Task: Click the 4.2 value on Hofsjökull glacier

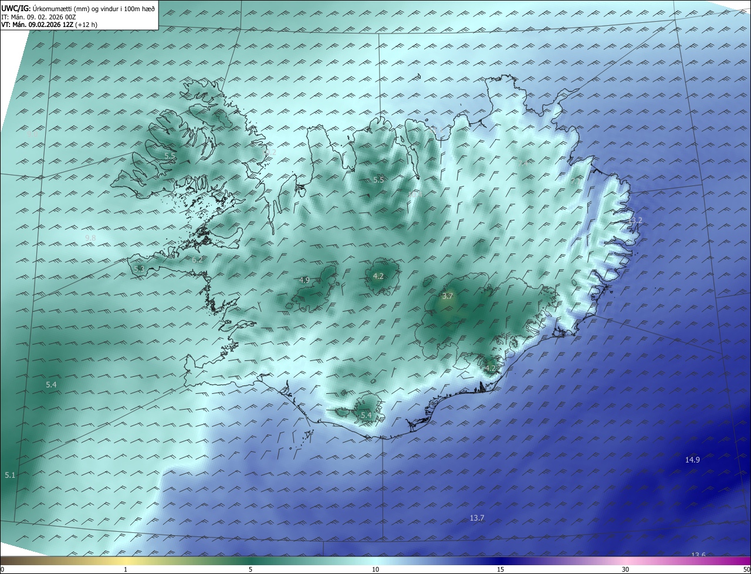Action: click(x=378, y=276)
